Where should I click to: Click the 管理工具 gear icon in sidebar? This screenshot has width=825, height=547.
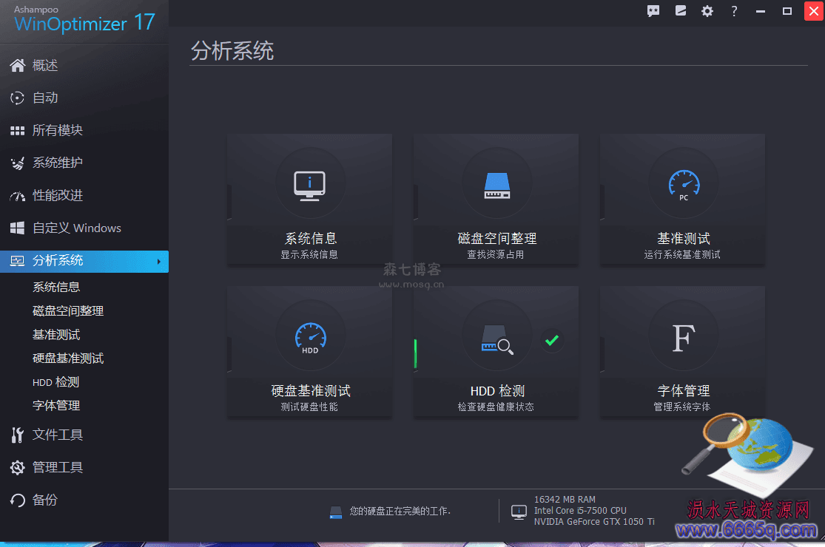[x=17, y=468]
